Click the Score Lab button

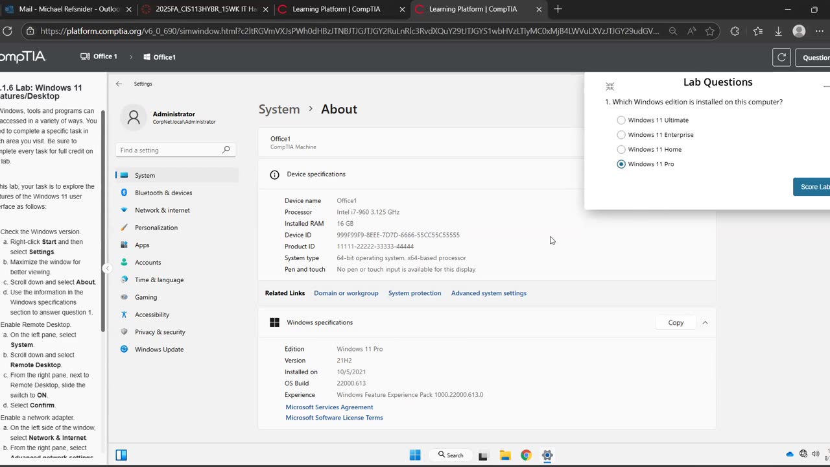812,187
